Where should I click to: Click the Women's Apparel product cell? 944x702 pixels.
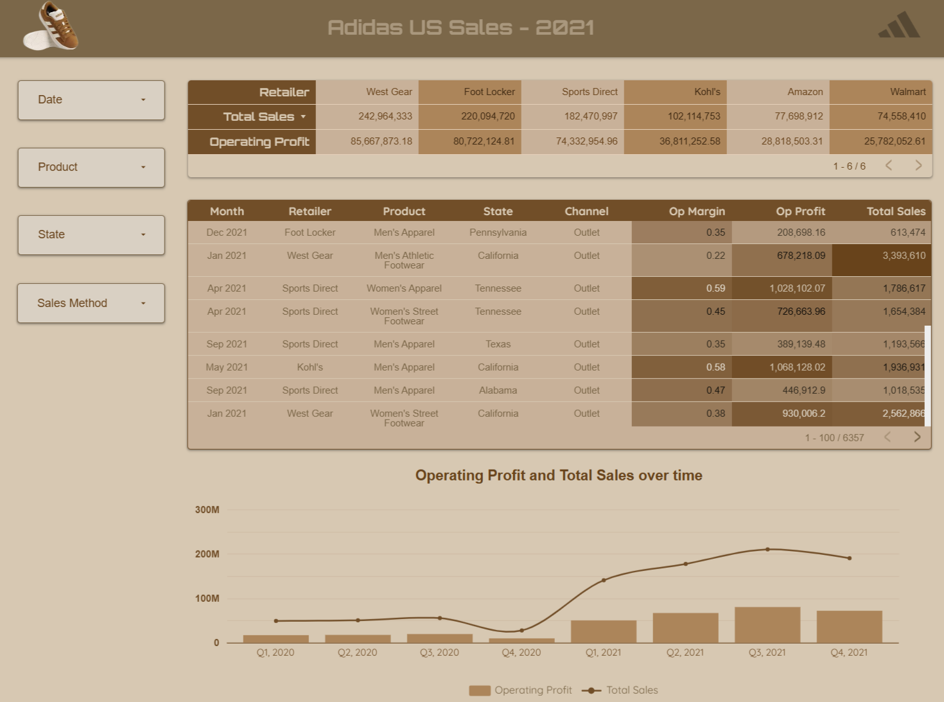tap(404, 288)
